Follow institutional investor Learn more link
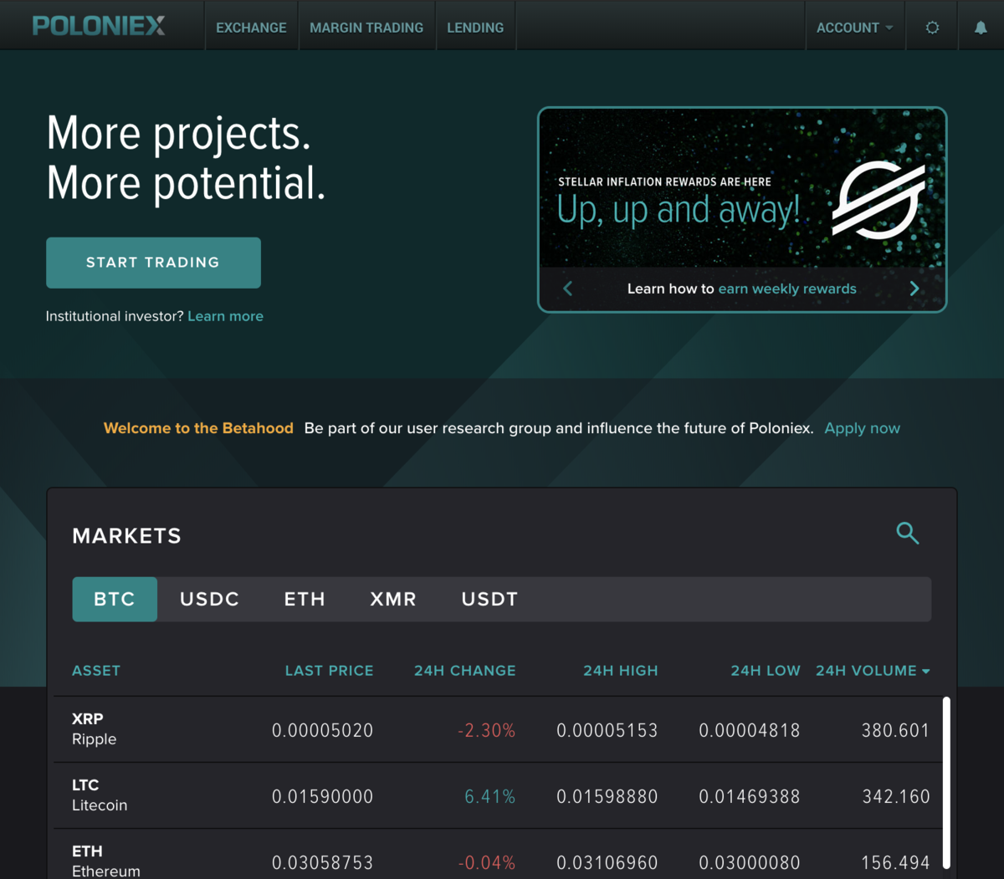The width and height of the screenshot is (1004, 879). coord(225,316)
